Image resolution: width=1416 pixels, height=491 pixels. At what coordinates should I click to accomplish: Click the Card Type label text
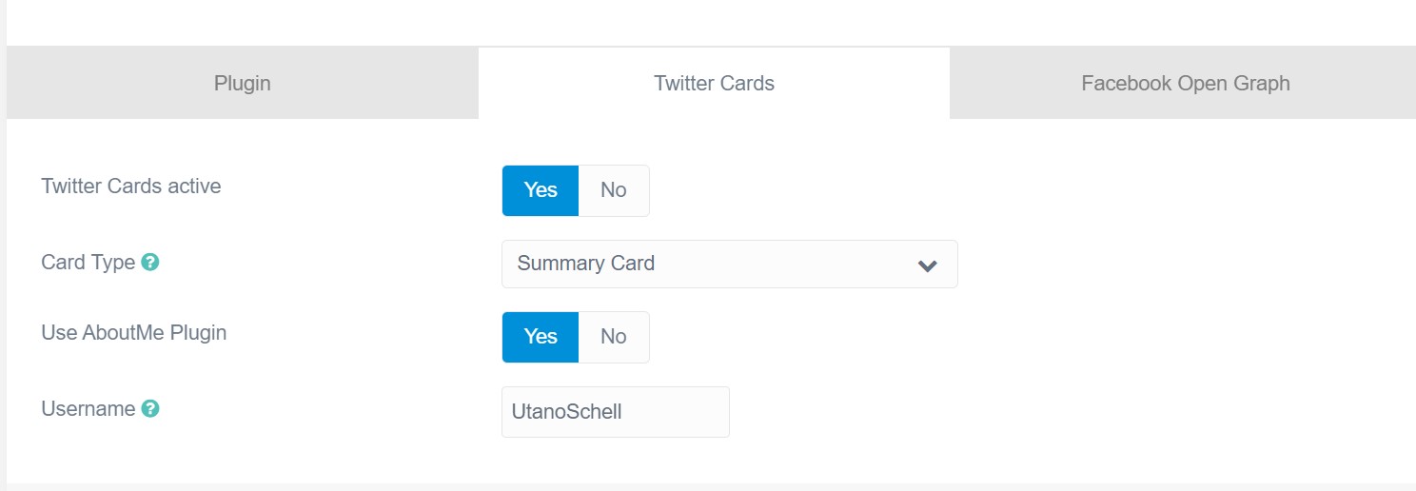pyautogui.click(x=88, y=263)
